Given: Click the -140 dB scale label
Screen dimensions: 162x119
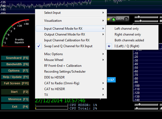Looking at the screenshot, I should (x=137, y=100).
